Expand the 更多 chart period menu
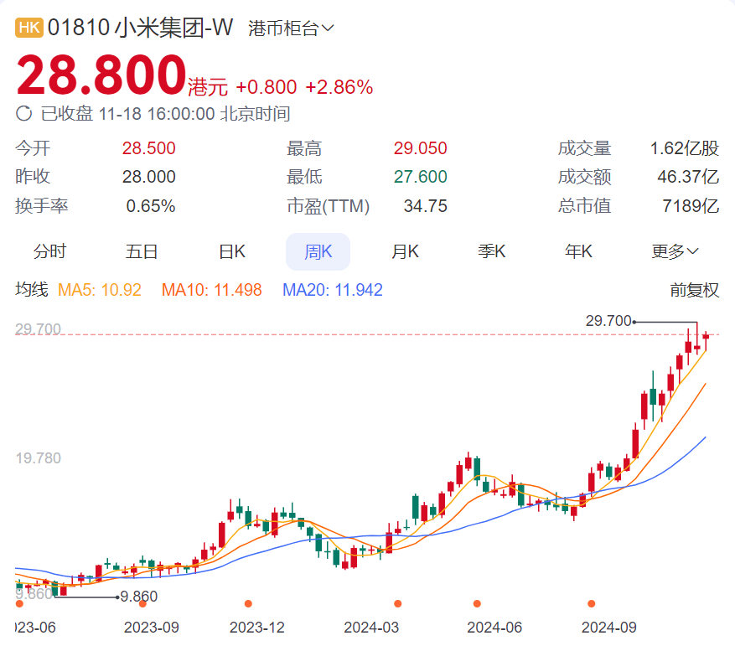Screen dimensions: 735x646 675,251
